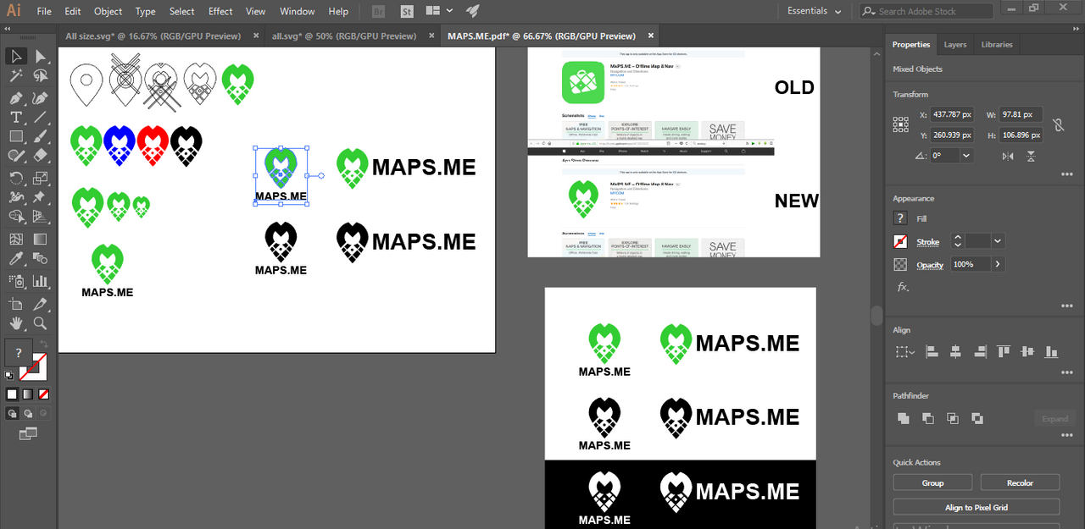Click Vertical Align Top icon

(x=1004, y=351)
